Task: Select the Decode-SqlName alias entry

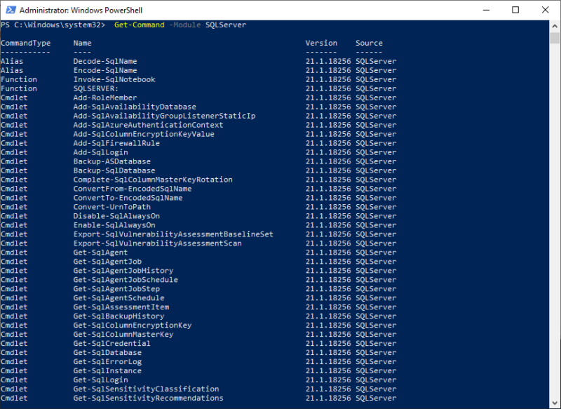Action: (x=105, y=61)
